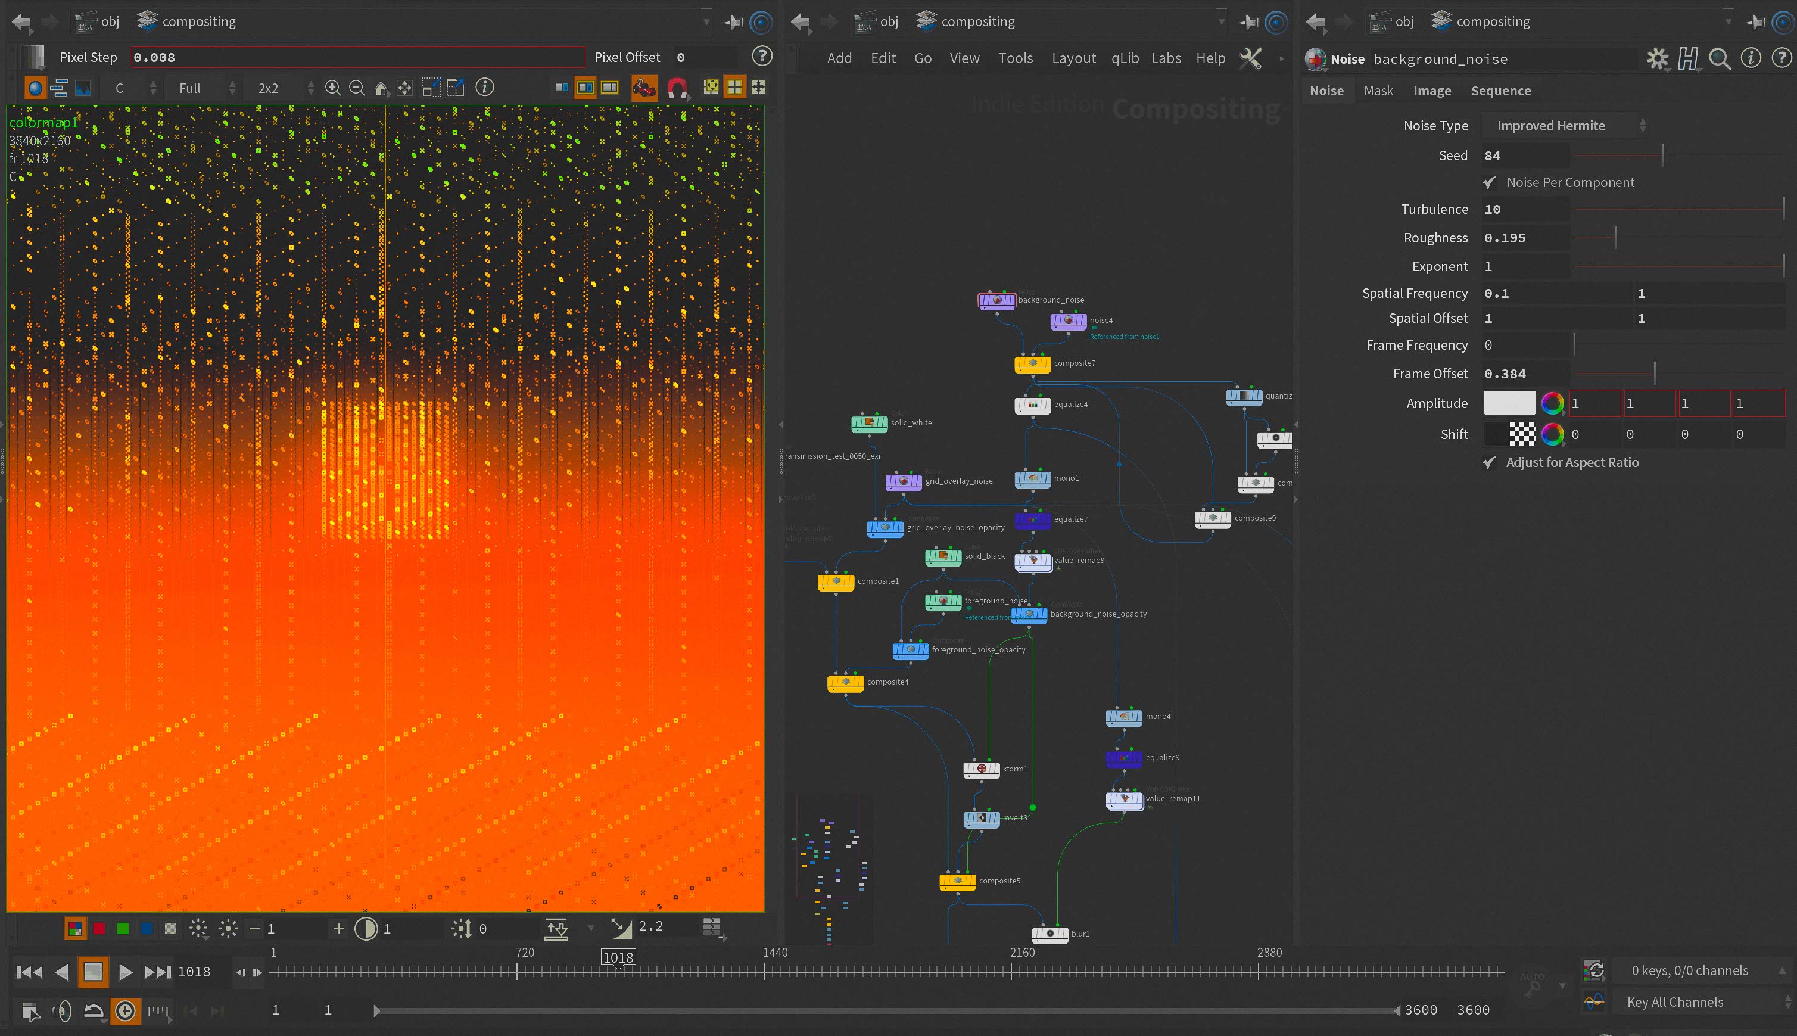This screenshot has width=1797, height=1036.
Task: Click the red magnet snapping icon
Action: (677, 88)
